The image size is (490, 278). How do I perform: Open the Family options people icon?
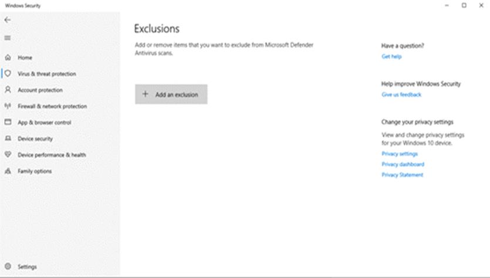[8, 171]
